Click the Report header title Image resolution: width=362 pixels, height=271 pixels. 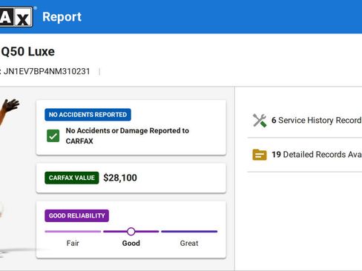(x=62, y=17)
